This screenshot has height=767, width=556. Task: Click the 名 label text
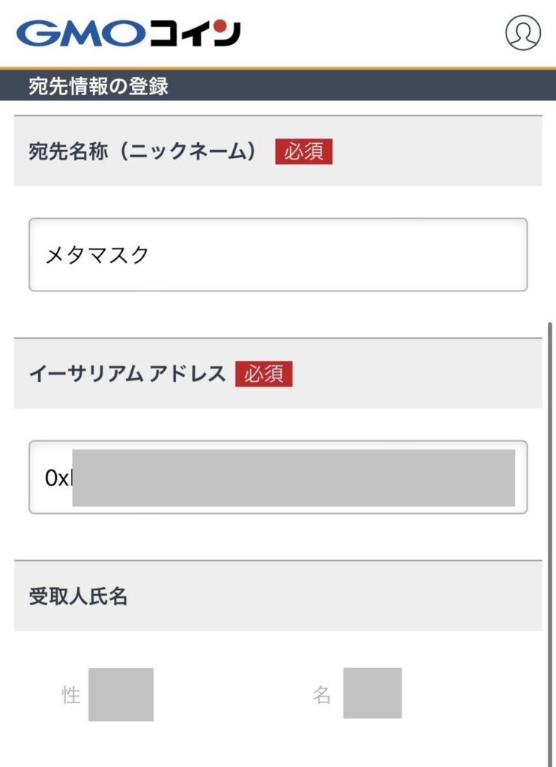(322, 695)
